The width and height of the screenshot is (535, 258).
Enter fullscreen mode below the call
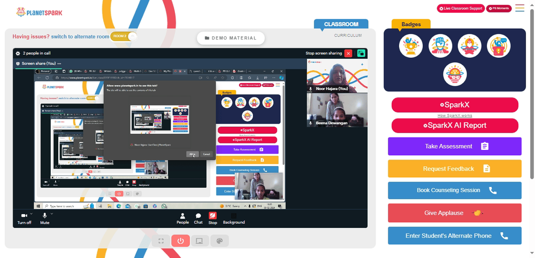(161, 241)
